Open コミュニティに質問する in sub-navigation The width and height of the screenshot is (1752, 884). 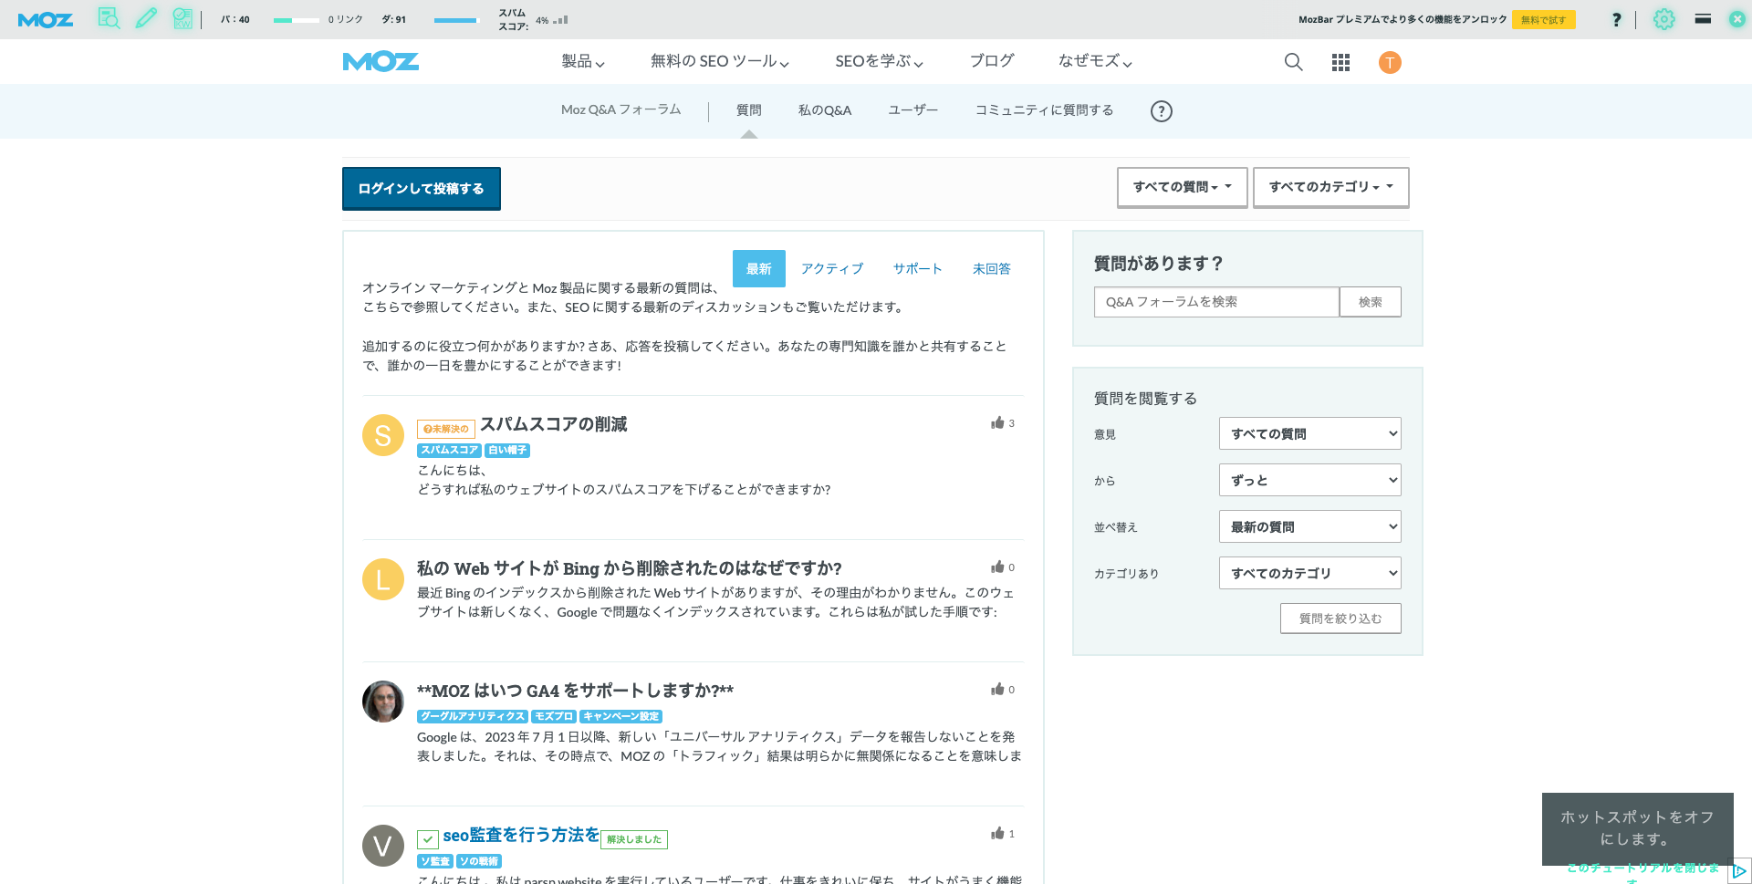click(1044, 110)
